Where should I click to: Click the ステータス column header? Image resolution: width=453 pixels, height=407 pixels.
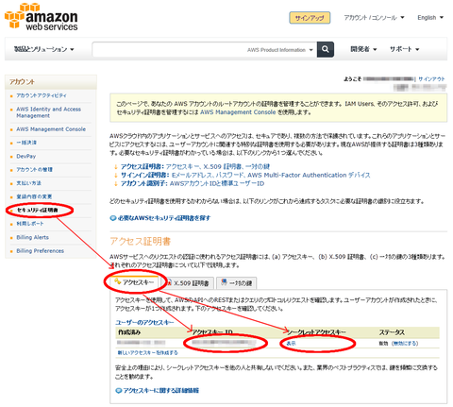392,332
